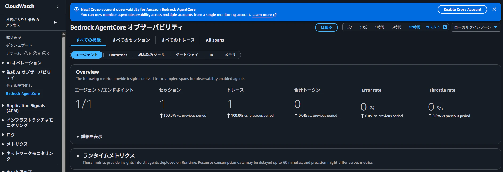Click the エージェント/エンドポイント value 1/1

click(x=84, y=104)
